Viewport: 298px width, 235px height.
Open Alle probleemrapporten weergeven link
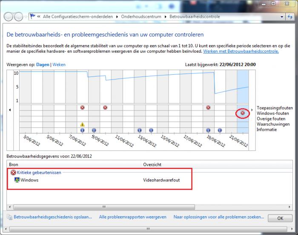[133, 217]
